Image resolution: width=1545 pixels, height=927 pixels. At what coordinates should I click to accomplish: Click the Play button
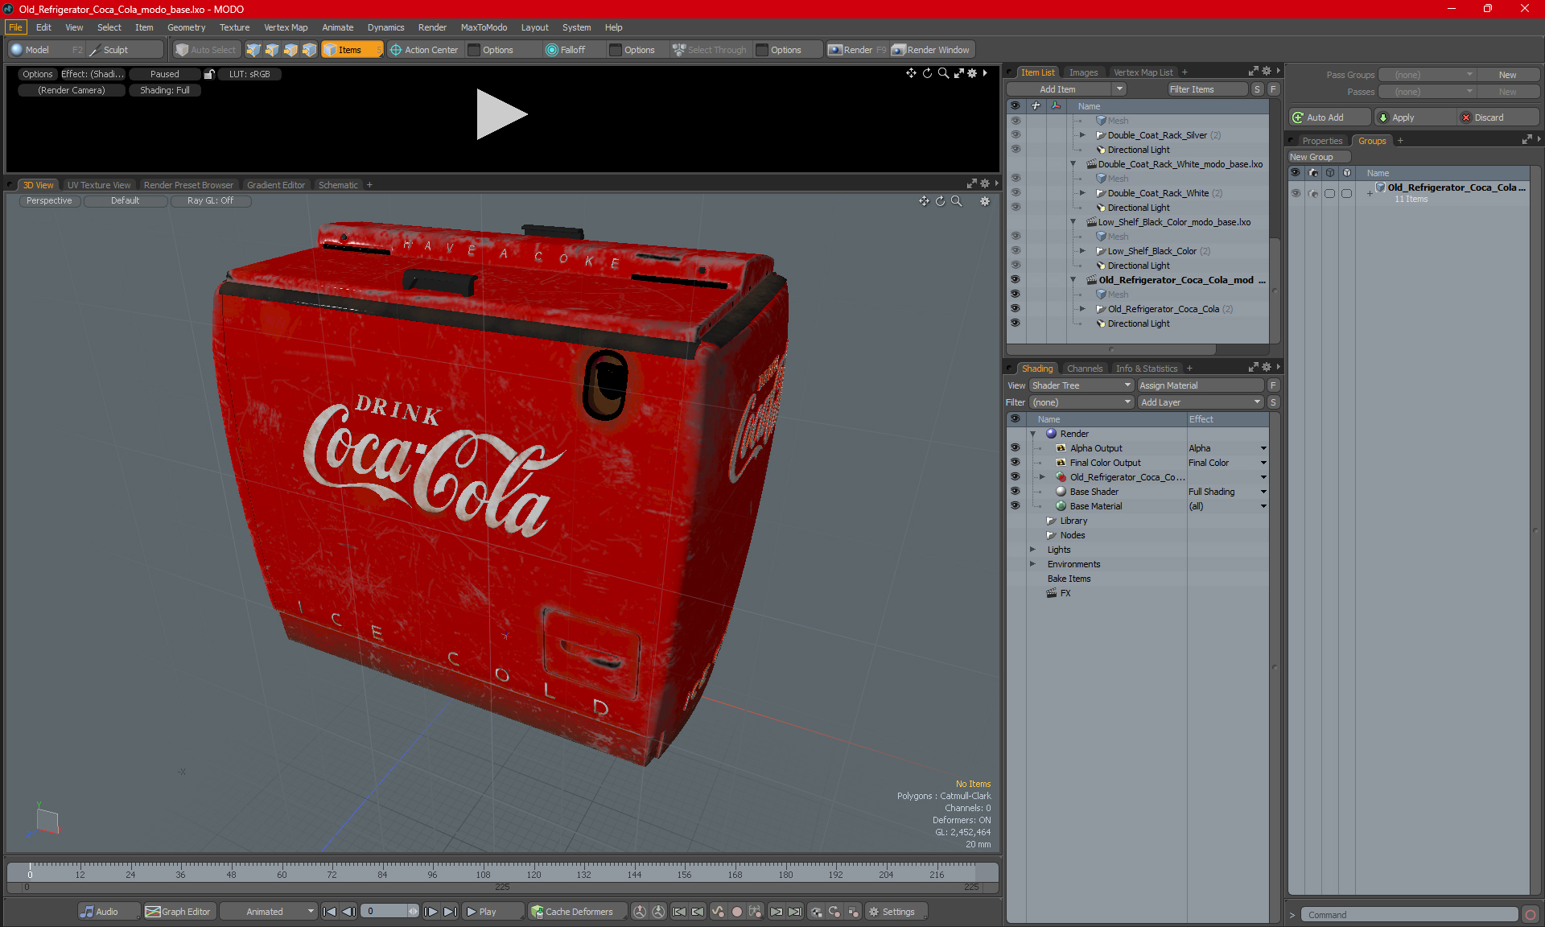point(491,912)
